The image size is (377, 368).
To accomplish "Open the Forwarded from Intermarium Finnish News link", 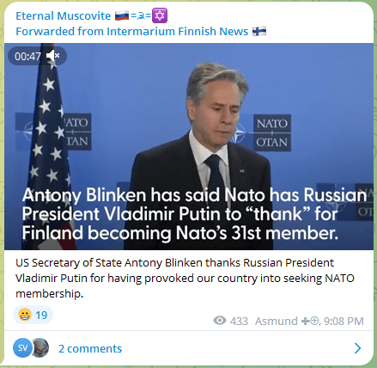I will pos(132,31).
